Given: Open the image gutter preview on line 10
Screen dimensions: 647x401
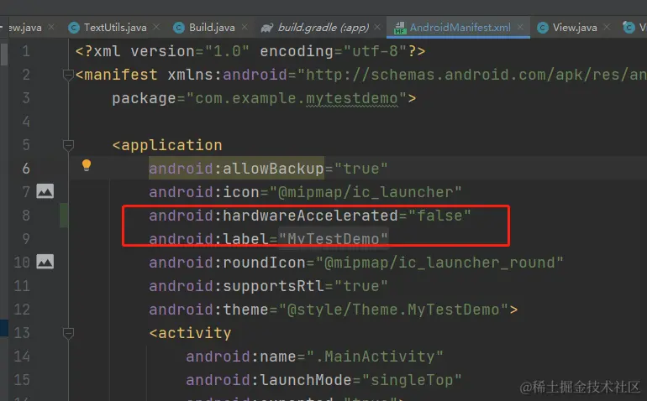Looking at the screenshot, I should point(45,262).
